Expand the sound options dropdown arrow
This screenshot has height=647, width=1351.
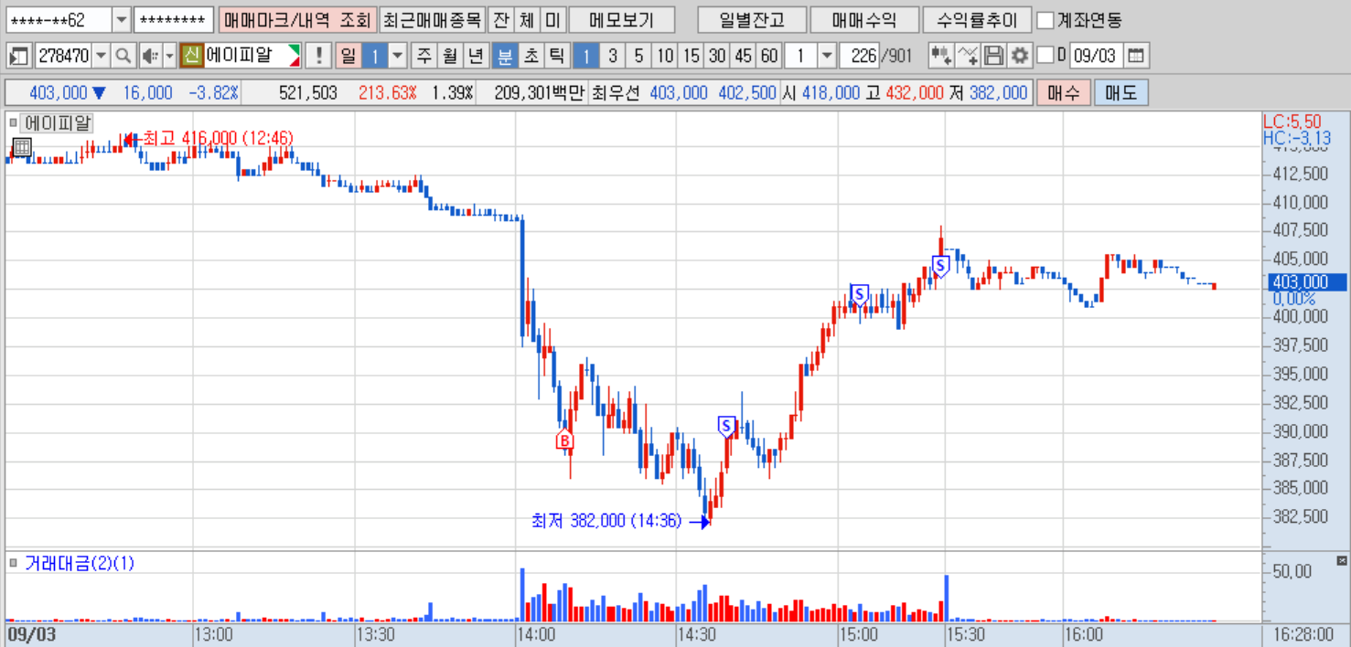[169, 56]
